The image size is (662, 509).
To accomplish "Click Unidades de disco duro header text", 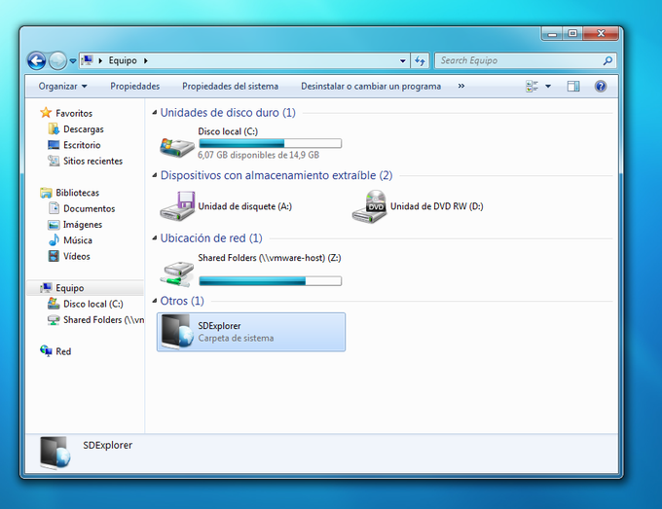I will (x=228, y=113).
